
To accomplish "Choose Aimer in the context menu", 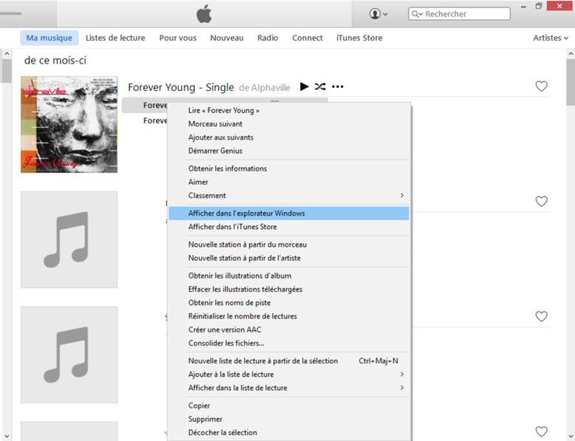I will tap(288, 182).
